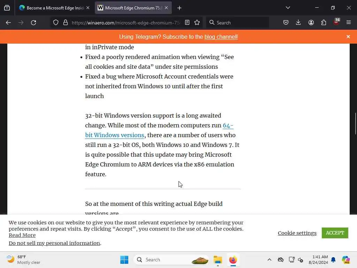Dismiss the orange Telegram banner
The height and width of the screenshot is (268, 357).
click(348, 37)
